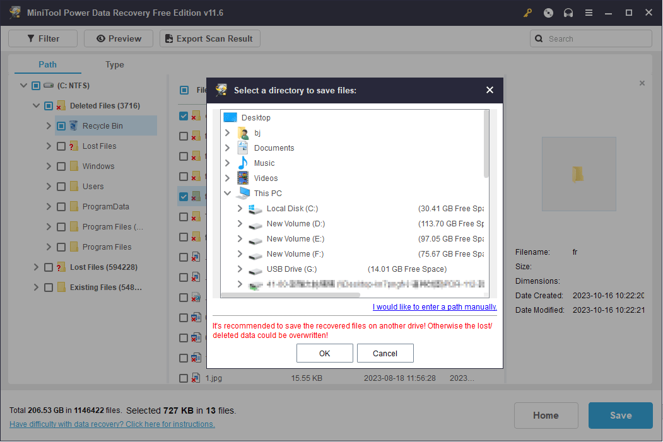Collapse the (C: NTFS) tree node
This screenshot has width=663, height=442.
click(24, 85)
